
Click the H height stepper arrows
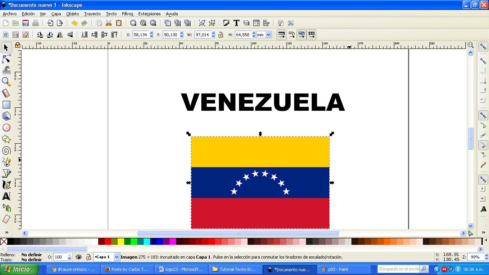click(x=254, y=35)
